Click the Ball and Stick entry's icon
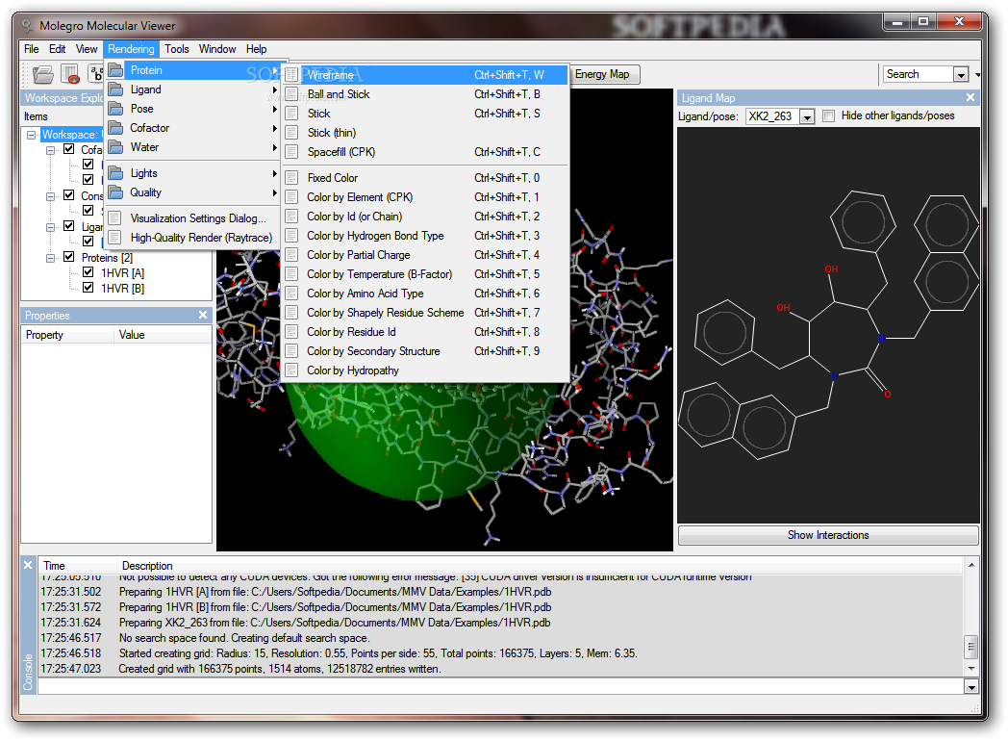 point(291,94)
